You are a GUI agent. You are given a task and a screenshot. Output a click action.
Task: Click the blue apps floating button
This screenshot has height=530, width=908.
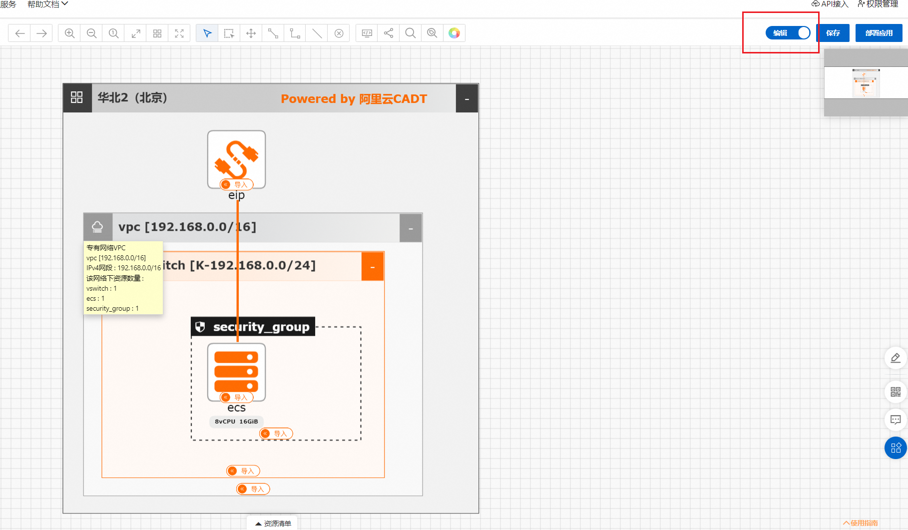[896, 448]
